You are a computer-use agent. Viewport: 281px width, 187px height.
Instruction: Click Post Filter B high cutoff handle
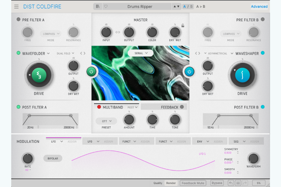coord(251,116)
